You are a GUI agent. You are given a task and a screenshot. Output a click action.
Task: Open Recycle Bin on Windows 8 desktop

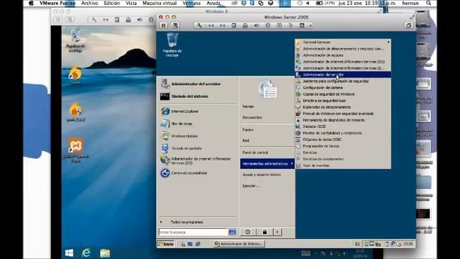75,40
